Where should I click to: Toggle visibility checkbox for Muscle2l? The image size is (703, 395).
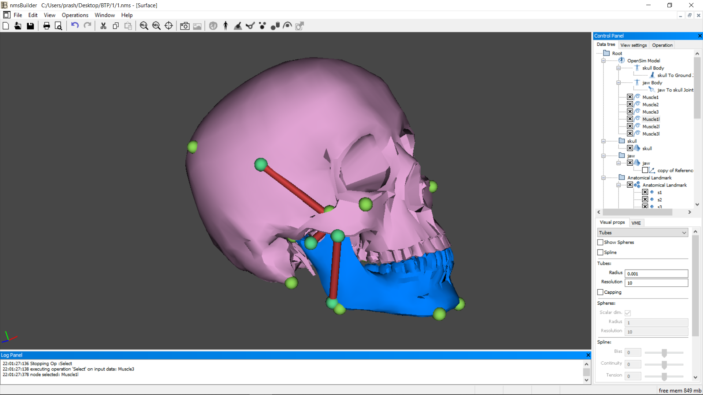[x=630, y=126]
